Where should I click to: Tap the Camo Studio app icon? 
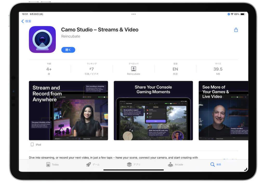pos(42,39)
